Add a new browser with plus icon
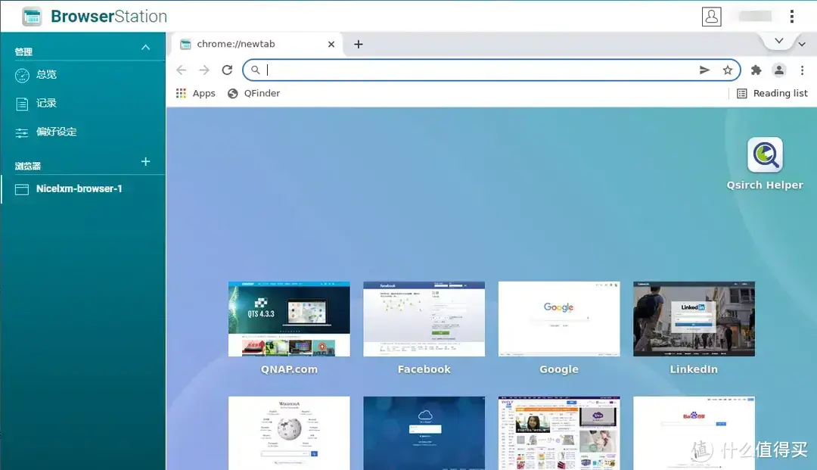The width and height of the screenshot is (817, 470). click(146, 161)
